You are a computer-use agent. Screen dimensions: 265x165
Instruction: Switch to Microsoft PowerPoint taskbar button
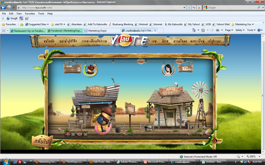pyautogui.click(x=155, y=162)
